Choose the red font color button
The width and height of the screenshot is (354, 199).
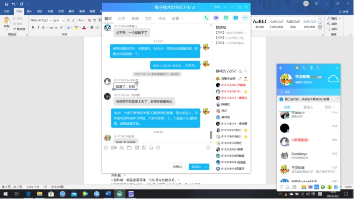click(84, 28)
